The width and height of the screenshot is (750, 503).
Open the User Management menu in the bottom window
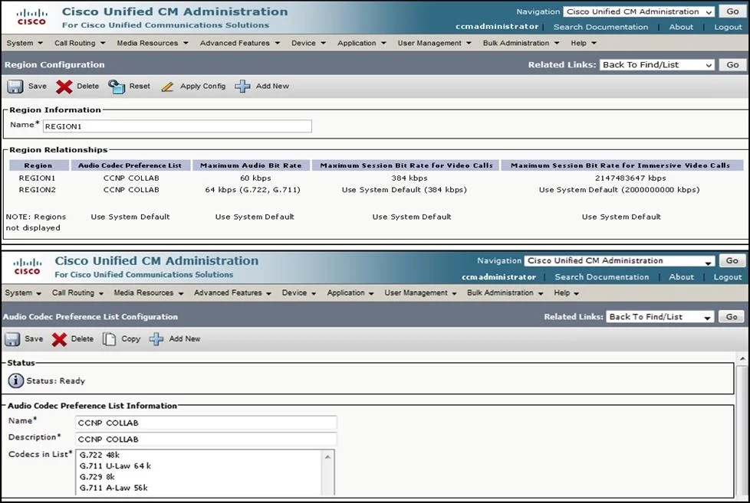(420, 292)
